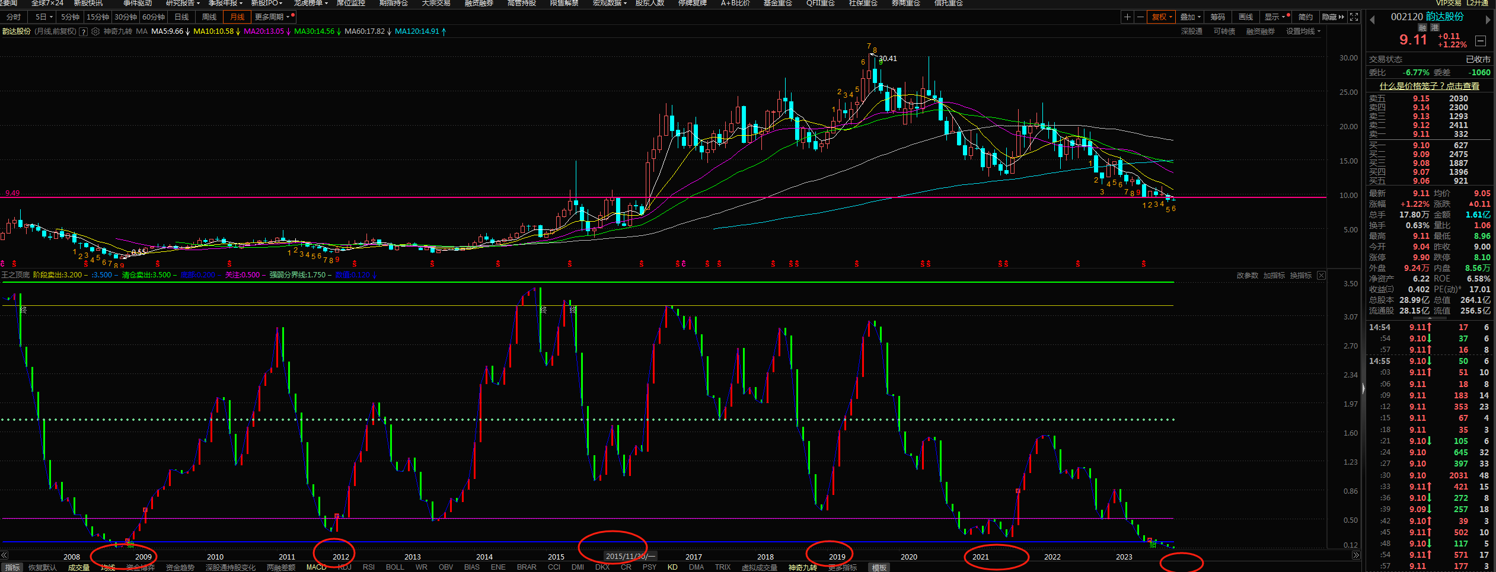The height and width of the screenshot is (572, 1496).
Task: Collapse quote panel with minus box icon
Action: (1480, 41)
